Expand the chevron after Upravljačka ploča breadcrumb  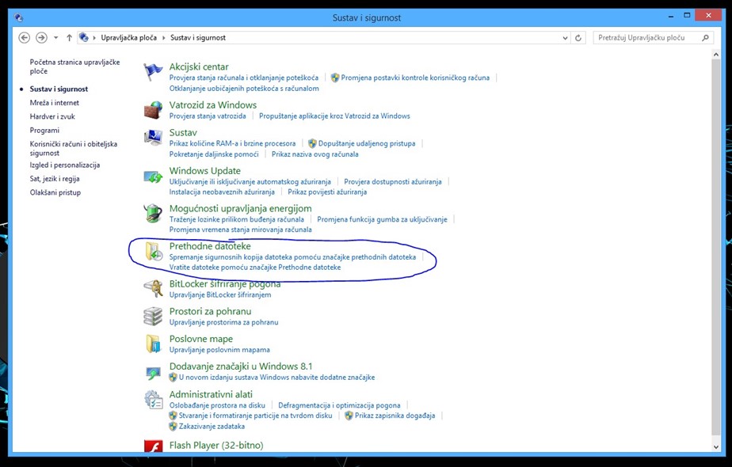point(164,38)
